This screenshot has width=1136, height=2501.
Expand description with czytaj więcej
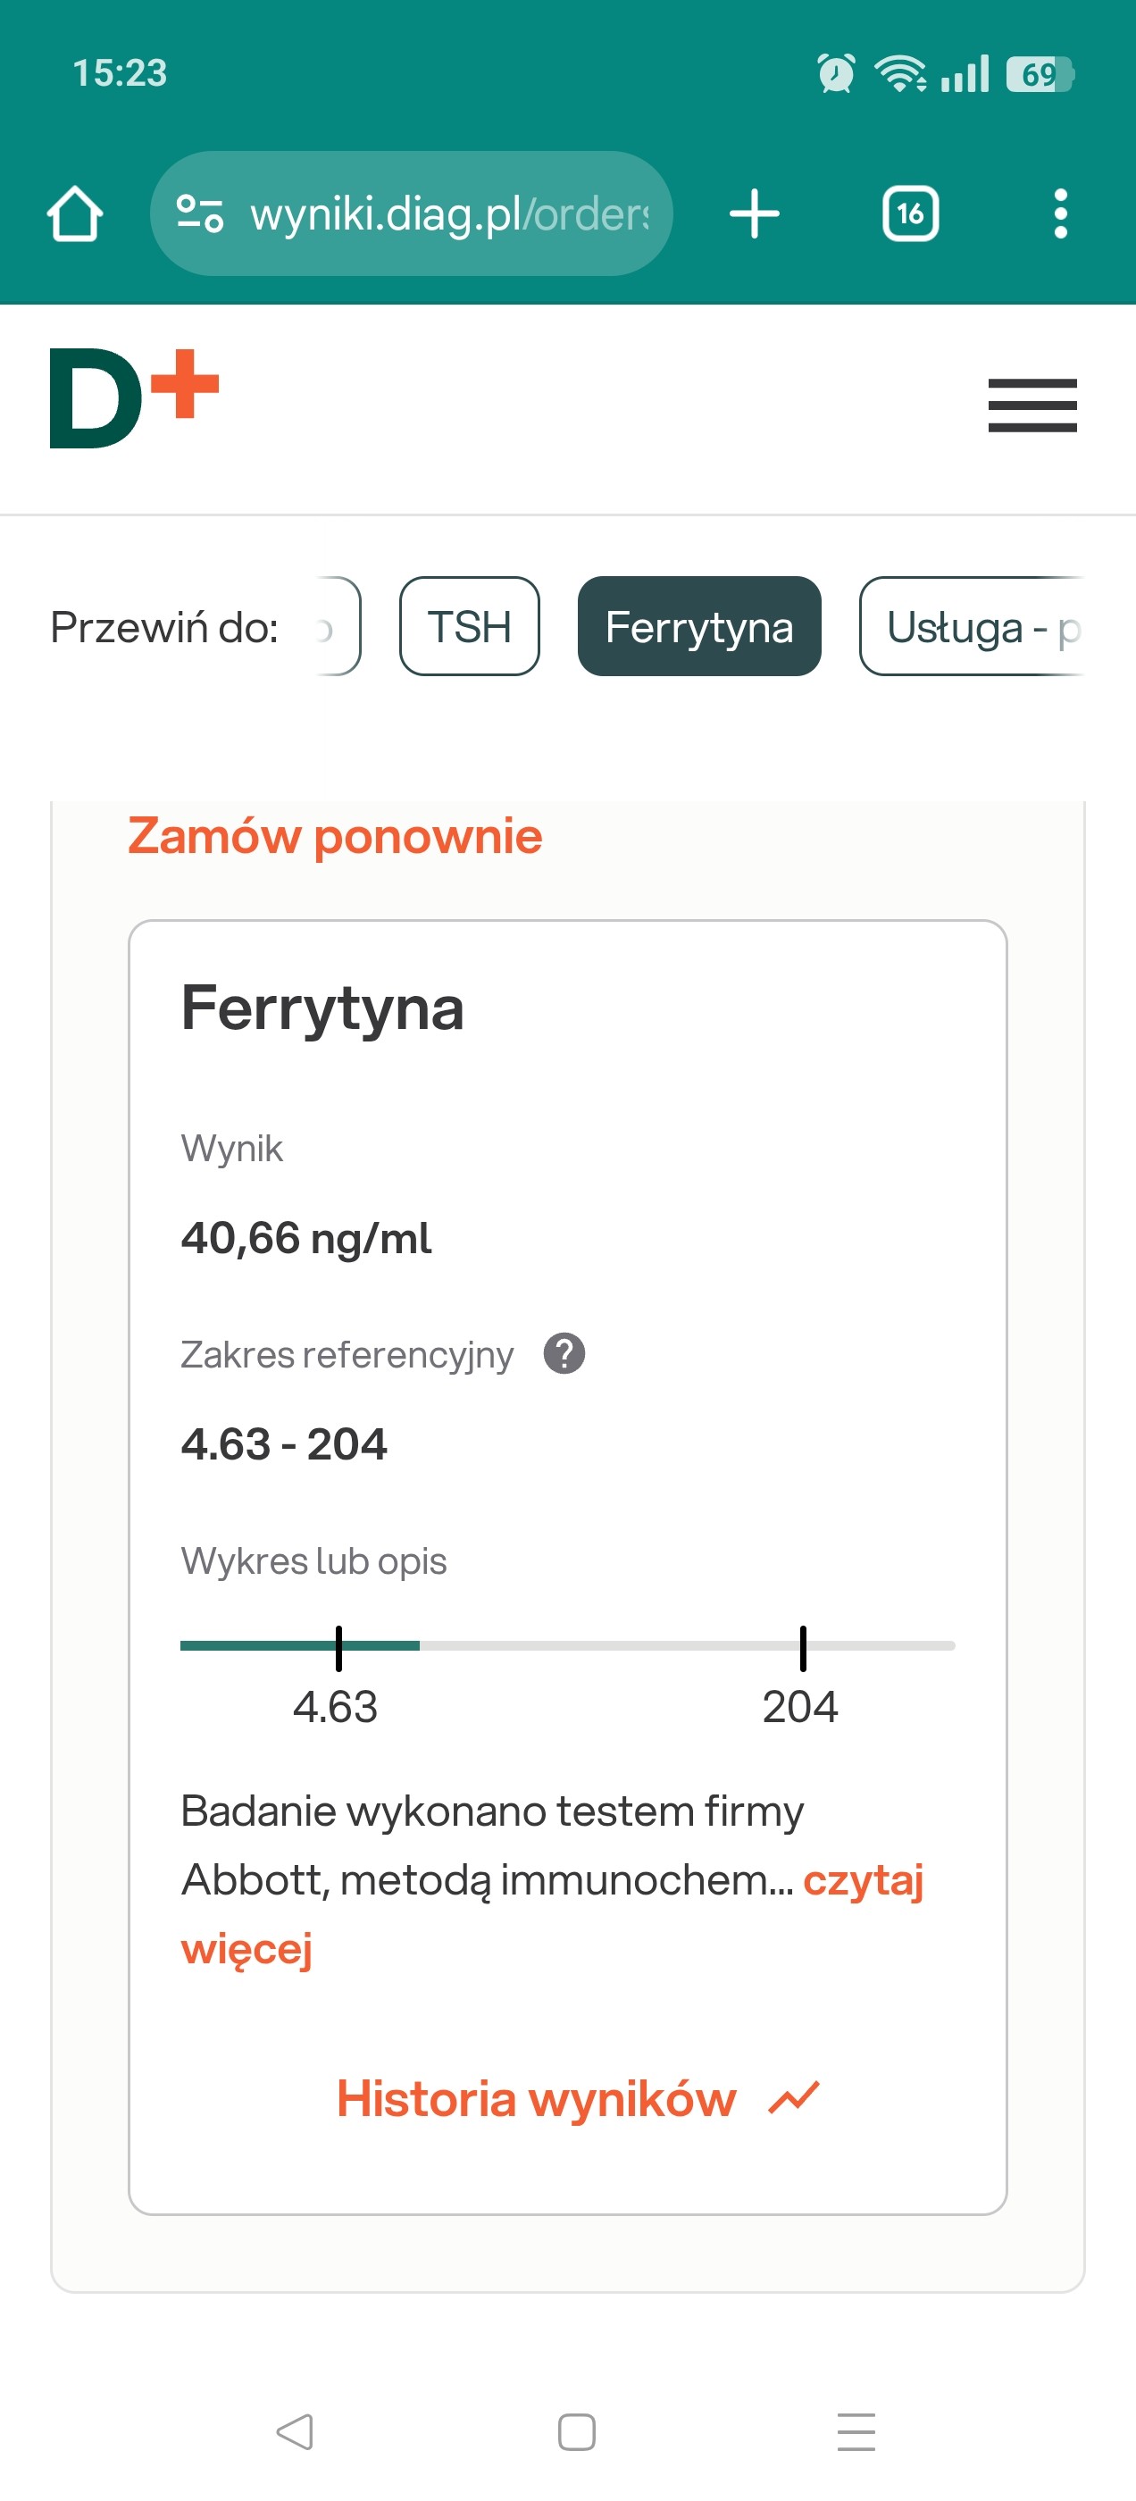862,1880
